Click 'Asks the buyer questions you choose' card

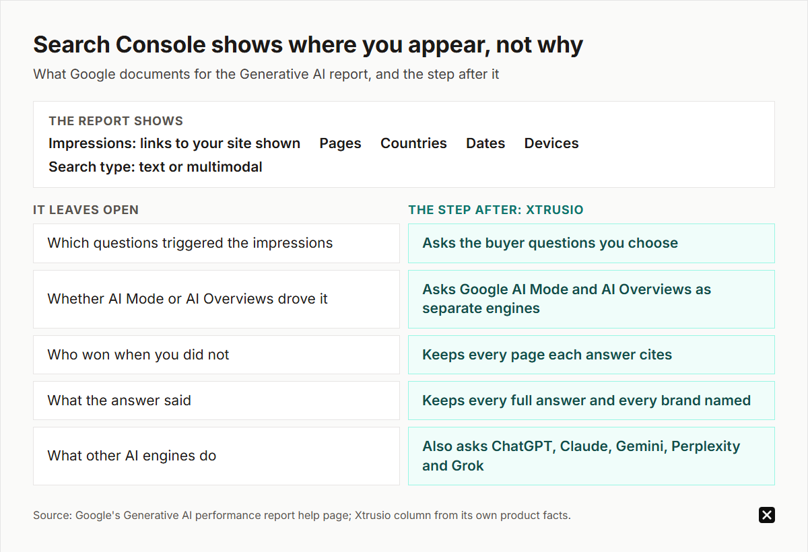coord(591,243)
